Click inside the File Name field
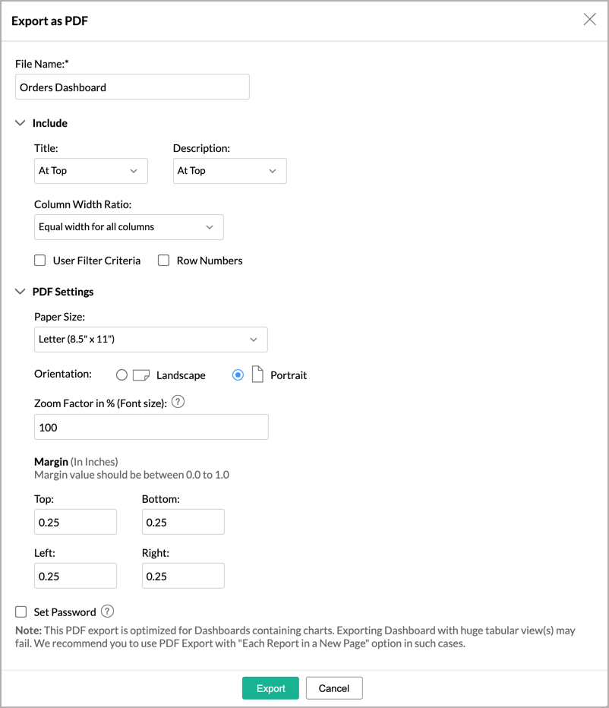Viewport: 609px width, 708px height. [132, 87]
